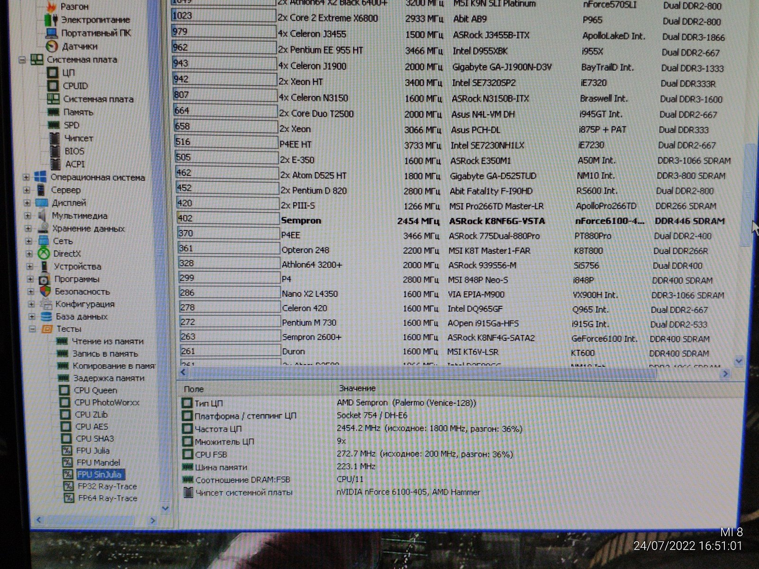Click the CPUID chip icon
Screen dimensions: 759x569
tap(53, 86)
